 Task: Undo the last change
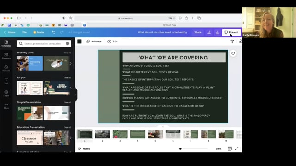point(54,32)
